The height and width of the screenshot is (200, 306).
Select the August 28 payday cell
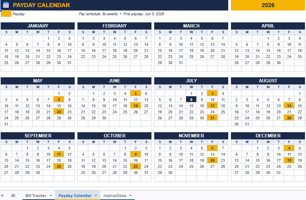pyautogui.click(x=289, y=118)
